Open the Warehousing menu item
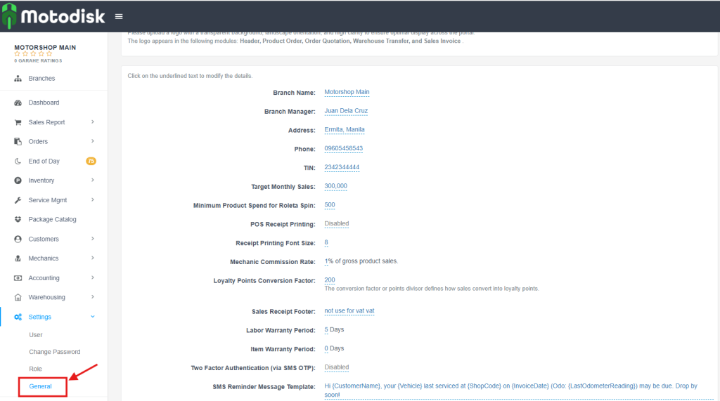Image resolution: width=720 pixels, height=401 pixels. [x=46, y=297]
